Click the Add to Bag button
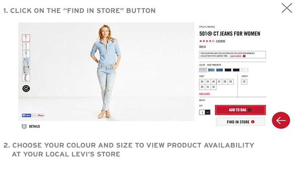The image size is (294, 169). pyautogui.click(x=240, y=110)
